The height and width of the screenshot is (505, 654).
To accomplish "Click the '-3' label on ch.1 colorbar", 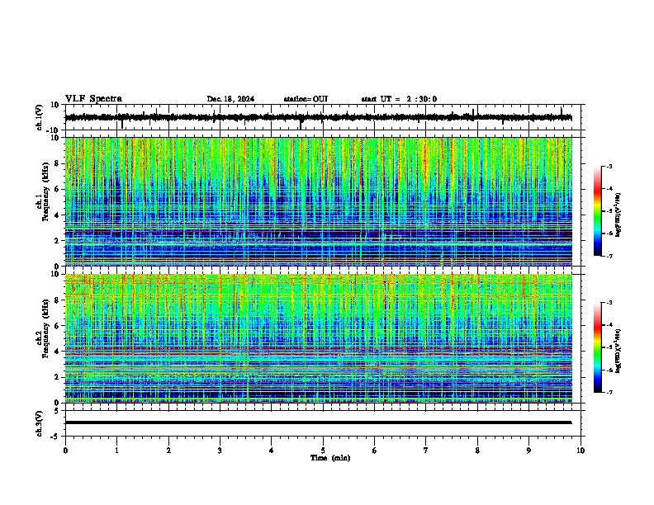I will (x=609, y=166).
